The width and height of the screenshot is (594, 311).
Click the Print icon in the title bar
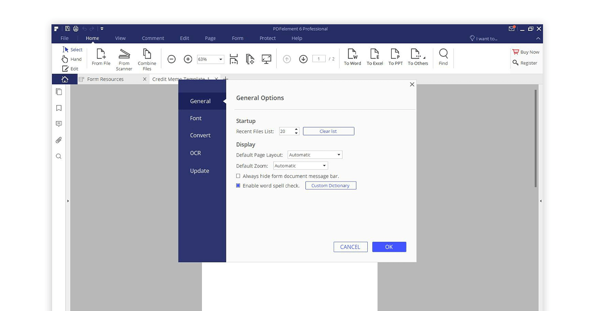(x=76, y=29)
